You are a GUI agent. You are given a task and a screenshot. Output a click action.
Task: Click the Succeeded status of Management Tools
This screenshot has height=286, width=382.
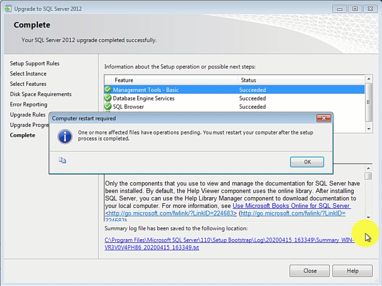252,90
